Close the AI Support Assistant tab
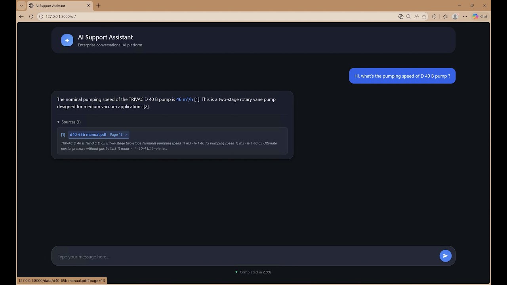The height and width of the screenshot is (285, 507). tap(88, 6)
